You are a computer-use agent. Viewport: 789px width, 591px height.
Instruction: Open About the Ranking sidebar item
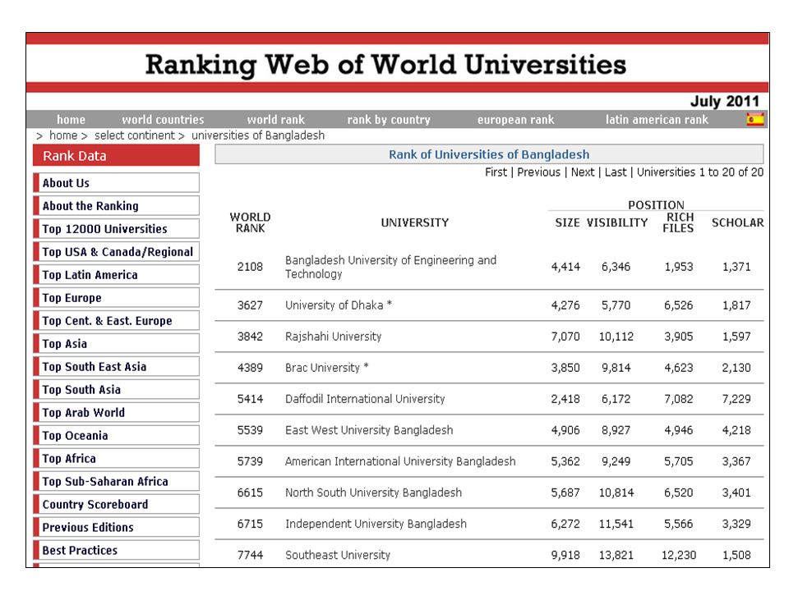click(x=116, y=205)
